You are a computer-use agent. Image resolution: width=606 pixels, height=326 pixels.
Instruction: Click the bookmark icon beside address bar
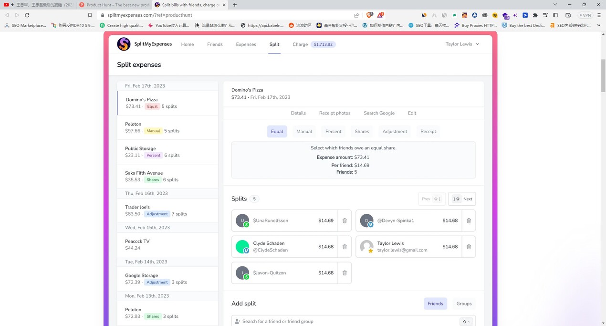pos(90,15)
